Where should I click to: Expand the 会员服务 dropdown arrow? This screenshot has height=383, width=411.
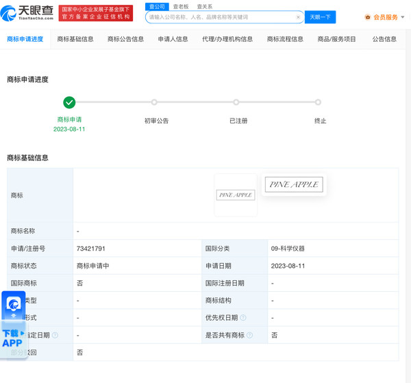point(403,17)
